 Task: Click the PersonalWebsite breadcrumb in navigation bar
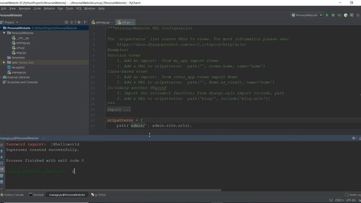11,15
